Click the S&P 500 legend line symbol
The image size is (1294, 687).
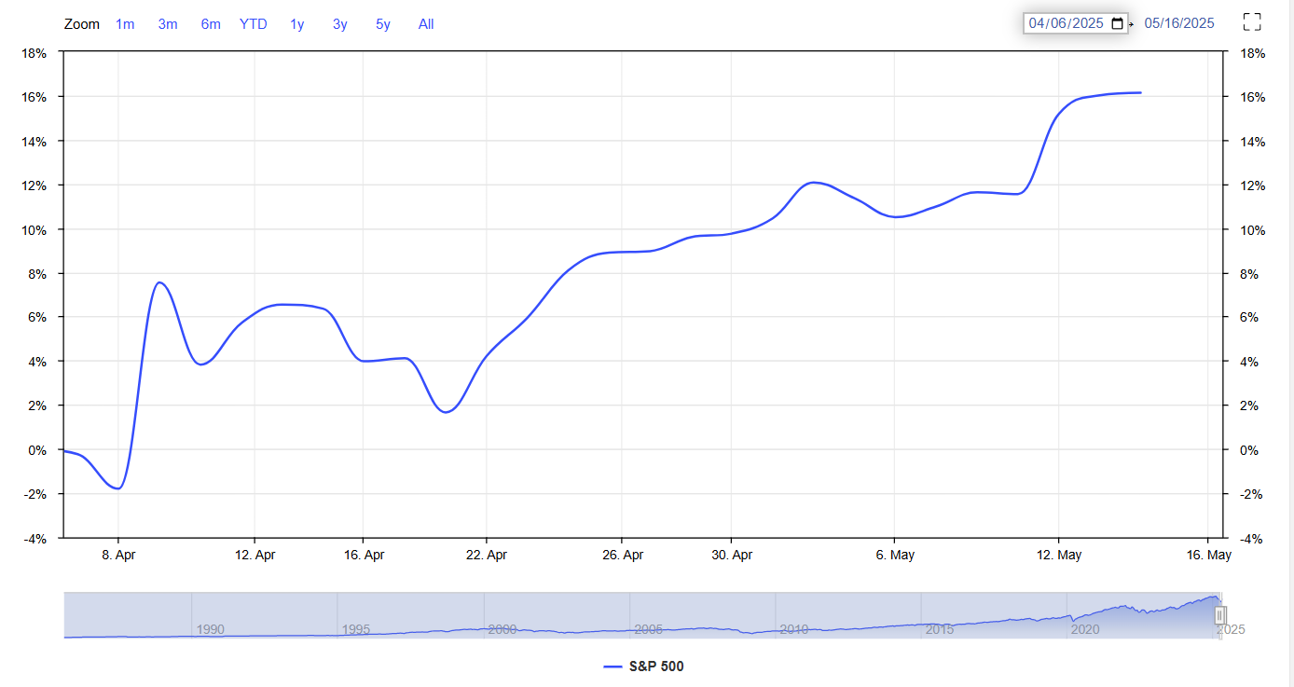click(x=613, y=666)
